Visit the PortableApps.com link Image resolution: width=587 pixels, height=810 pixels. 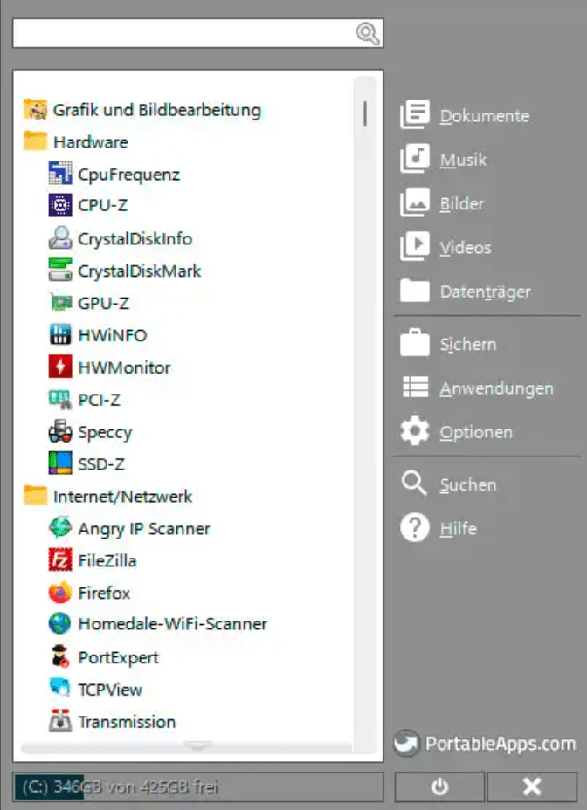[486, 744]
